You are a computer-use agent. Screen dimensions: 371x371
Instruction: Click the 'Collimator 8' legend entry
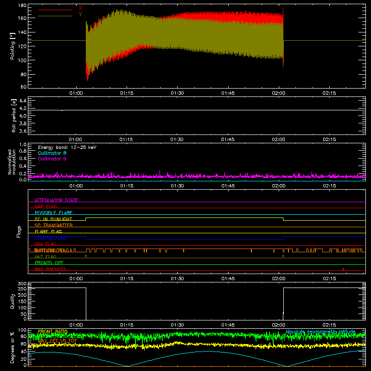[52, 153]
